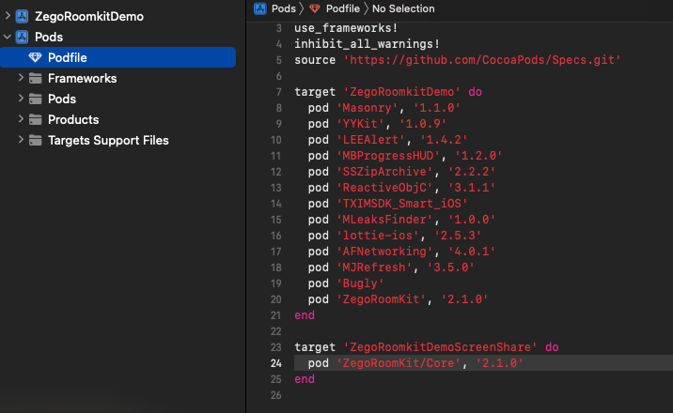This screenshot has height=413, width=673.
Task: Select ZegoRoomkitDemo project in navigator
Action: click(x=89, y=16)
